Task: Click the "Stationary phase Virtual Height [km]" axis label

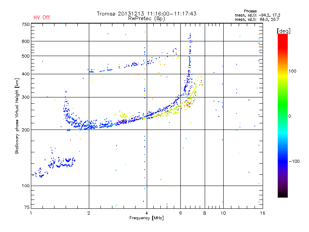Action: (17, 116)
